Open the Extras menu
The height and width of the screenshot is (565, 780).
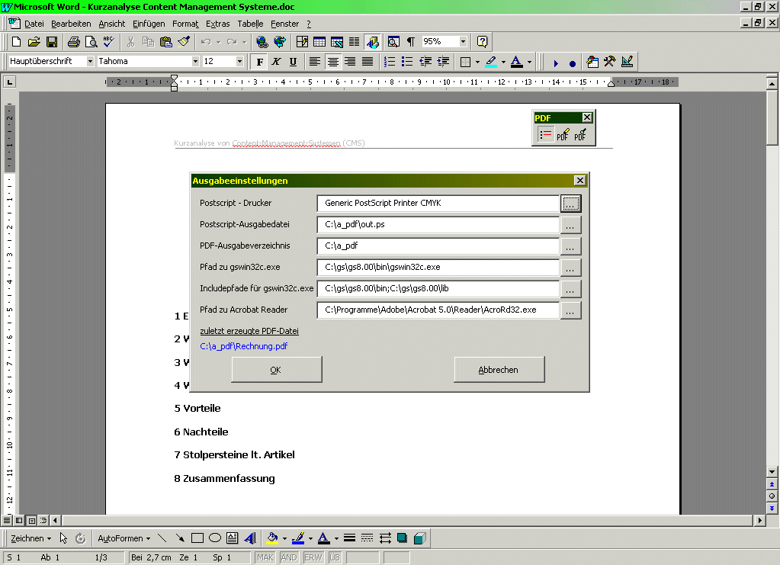pyautogui.click(x=218, y=24)
